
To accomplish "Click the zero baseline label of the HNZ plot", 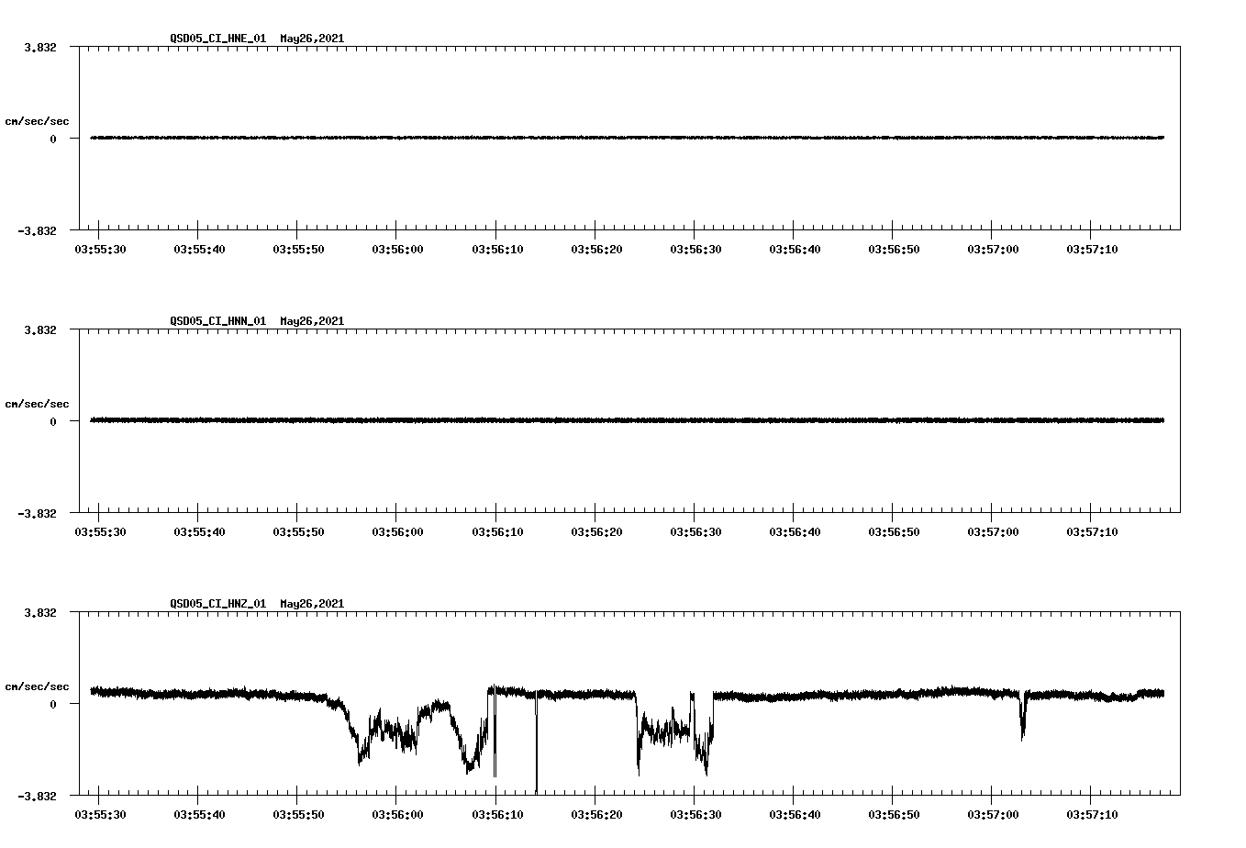I will coord(55,706).
